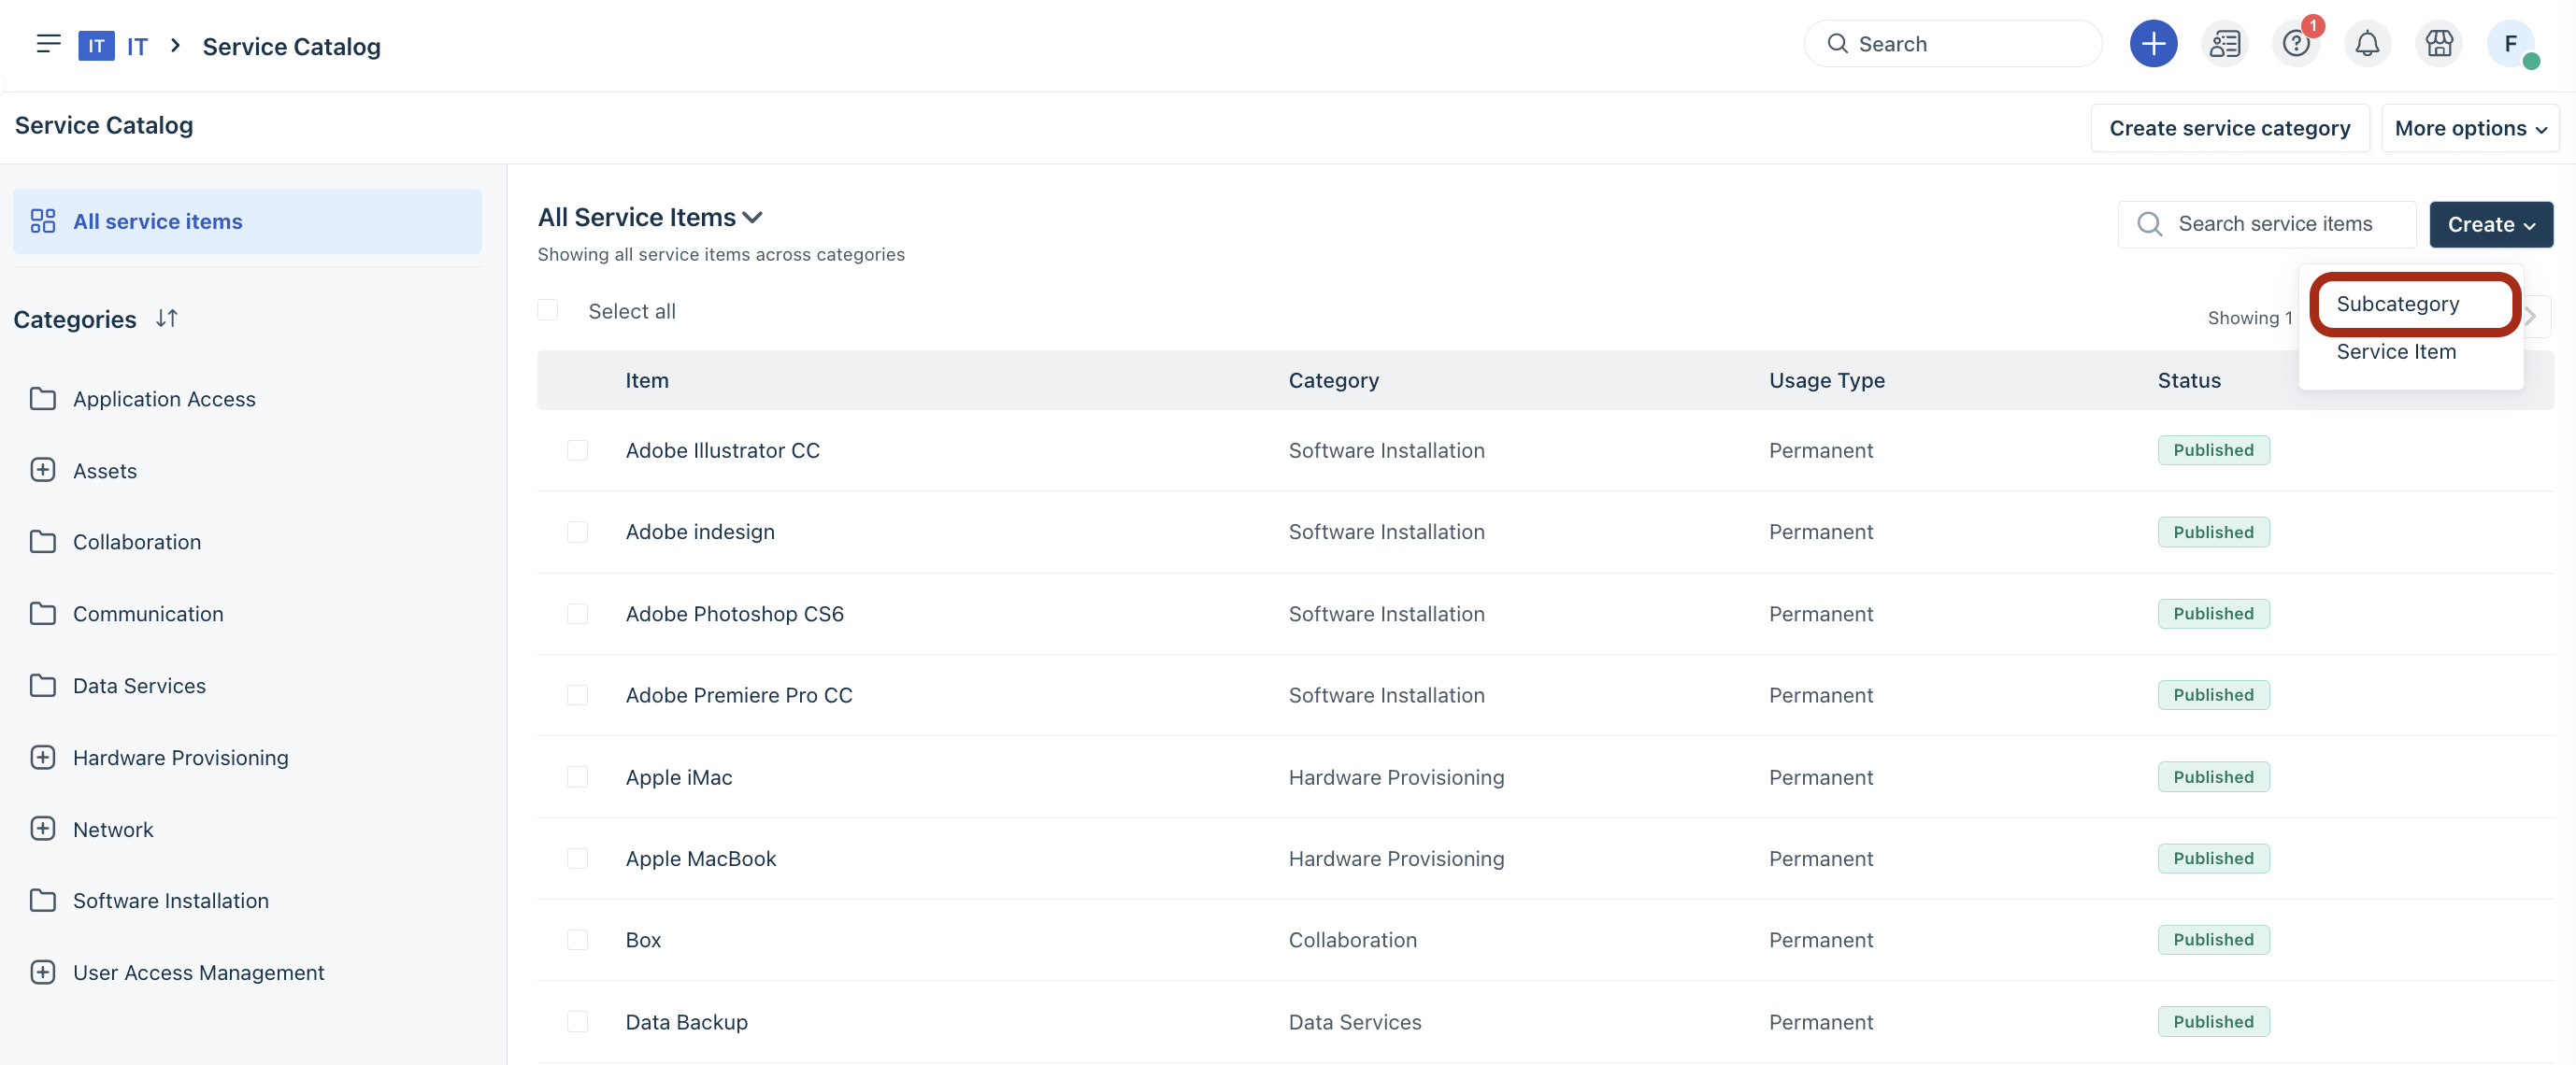Open the hamburger navigation menu

(48, 44)
